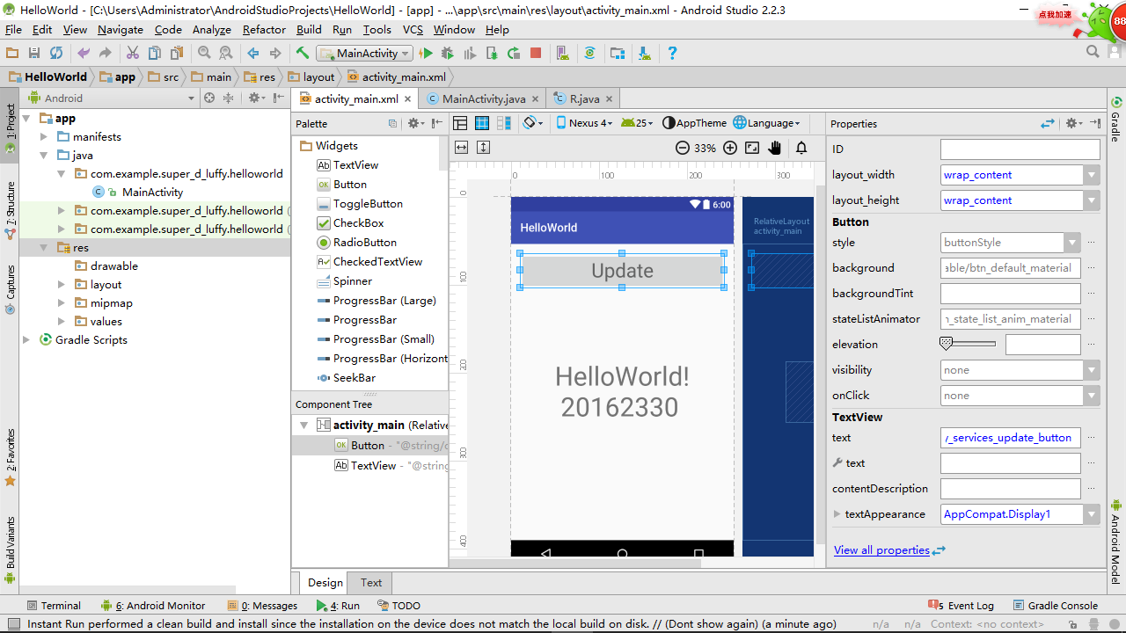Click the Collapse All icon in Project panel

[x=228, y=98]
